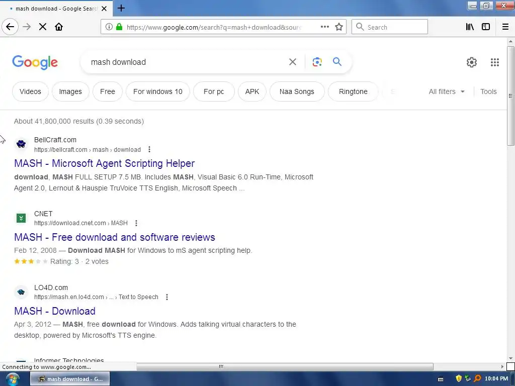Open the Library icon in toolbar
515x386 pixels.
[470, 27]
